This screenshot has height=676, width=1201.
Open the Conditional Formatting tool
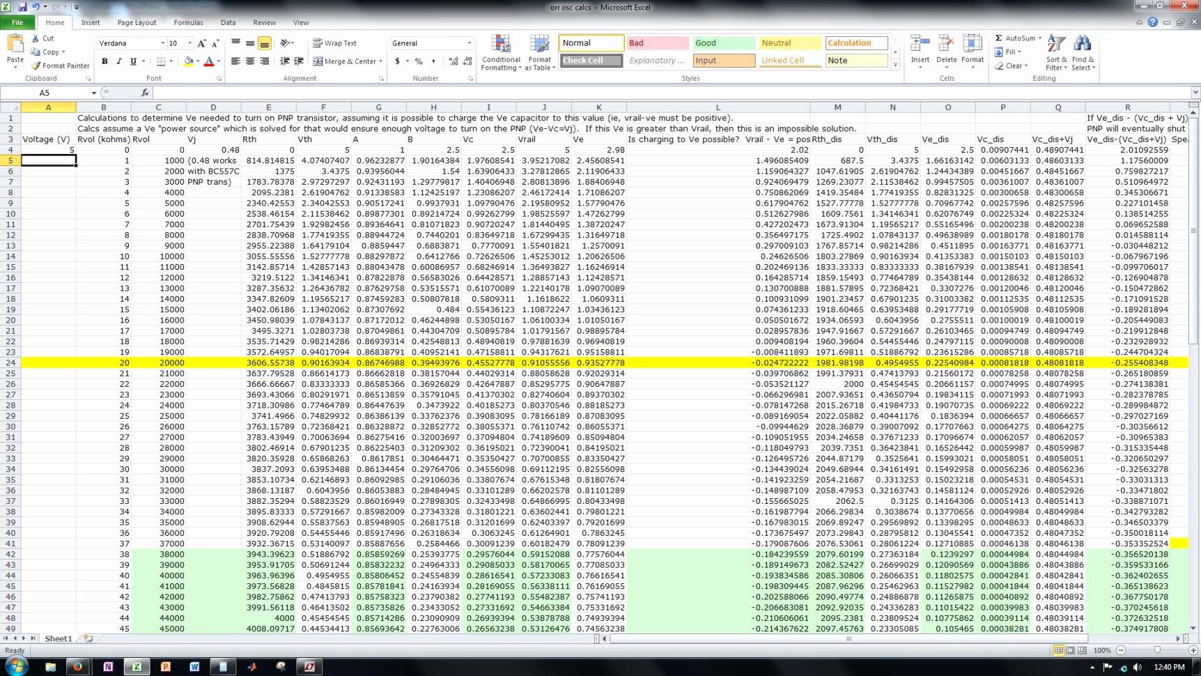(x=501, y=51)
